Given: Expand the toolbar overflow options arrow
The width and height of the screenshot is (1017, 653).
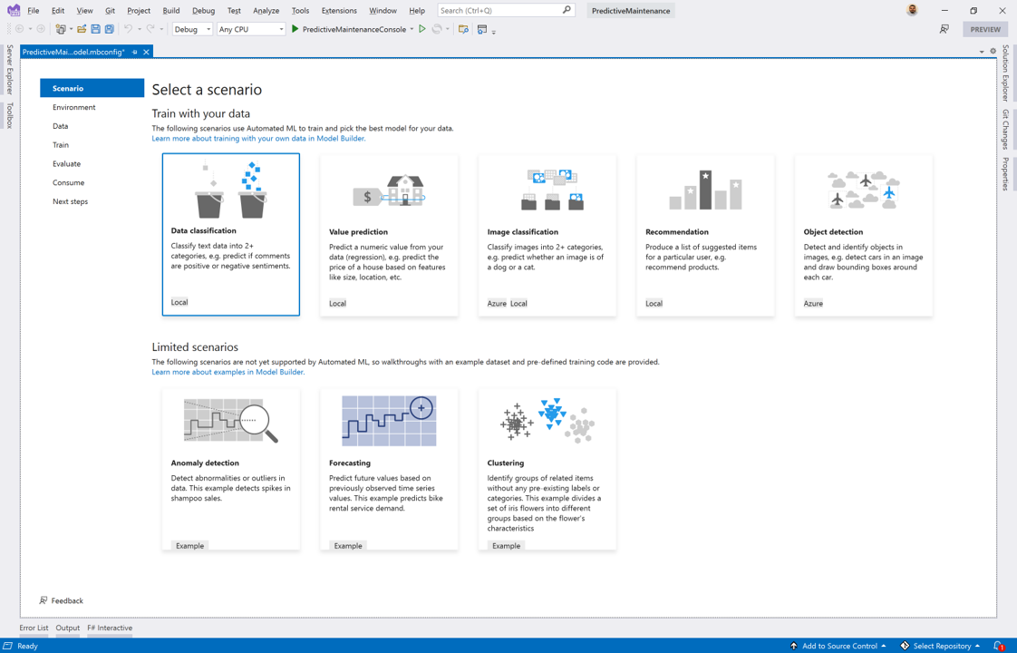Looking at the screenshot, I should (x=494, y=31).
